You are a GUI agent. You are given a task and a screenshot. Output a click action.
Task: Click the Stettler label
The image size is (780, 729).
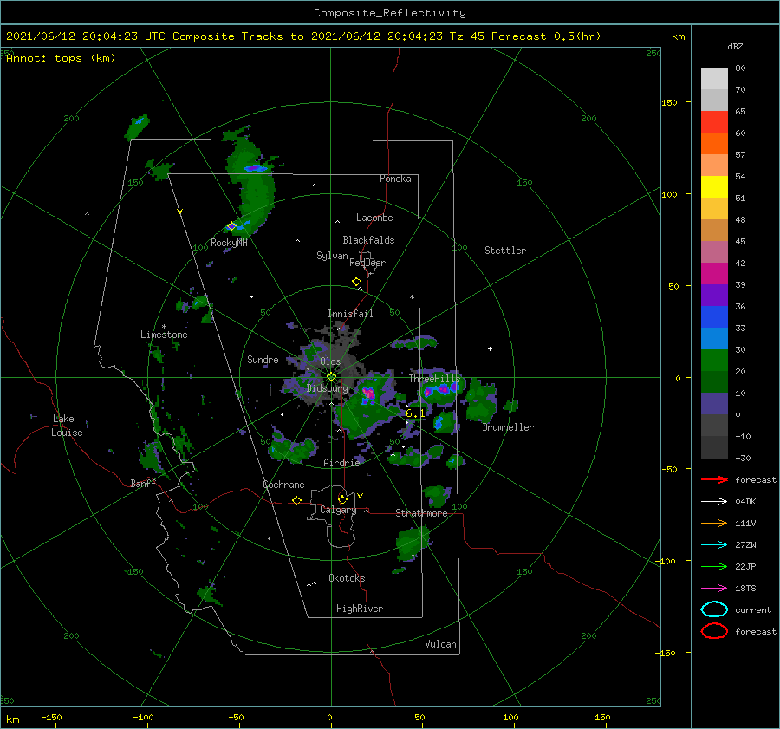tap(505, 251)
